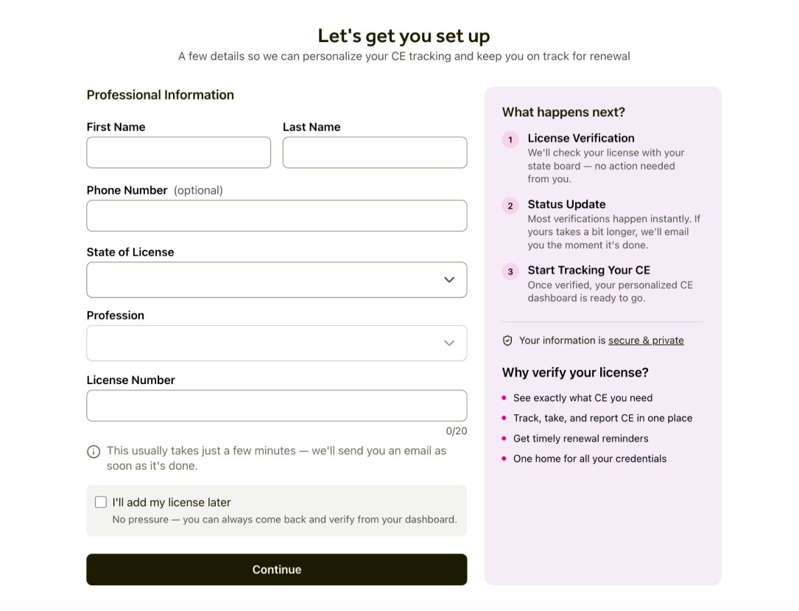Click the Profession chevron arrow
This screenshot has width=799, height=611.
click(449, 343)
